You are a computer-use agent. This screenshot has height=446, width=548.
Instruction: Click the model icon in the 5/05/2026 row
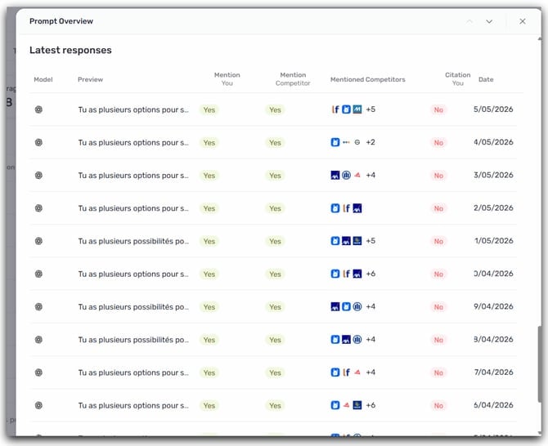pyautogui.click(x=38, y=109)
